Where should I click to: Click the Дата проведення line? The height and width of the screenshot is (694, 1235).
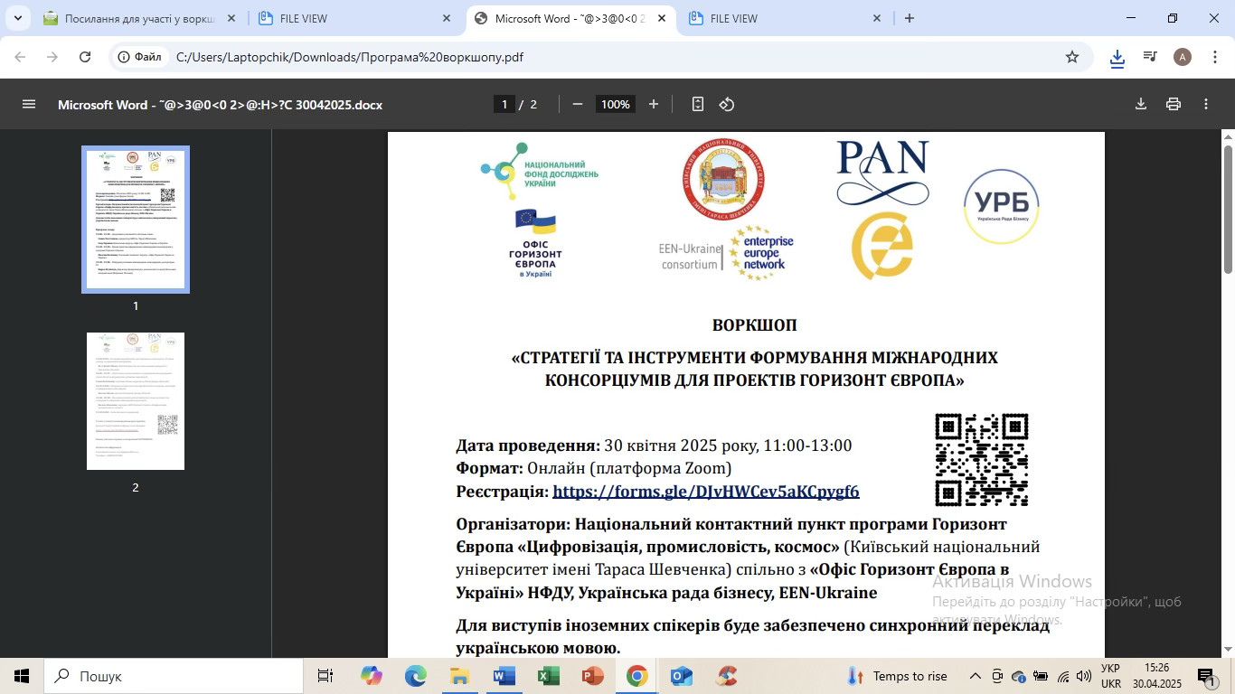pos(654,445)
